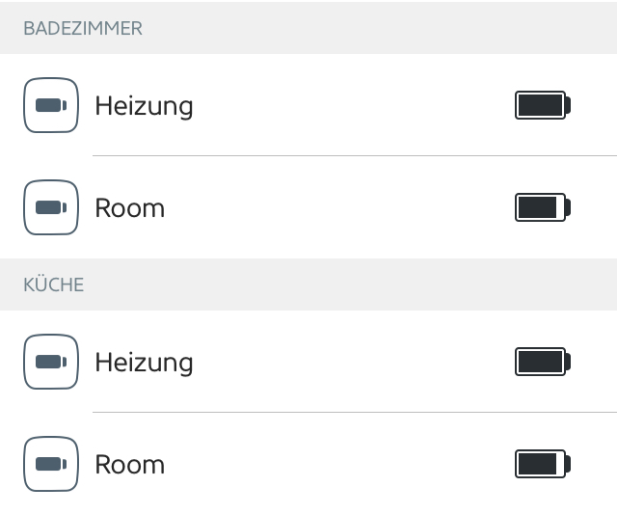Viewport: 617px width, 514px height.
Task: Tap the Badezimmer Room sensor device icon
Action: (51, 207)
